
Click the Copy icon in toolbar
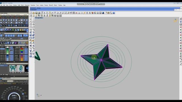click(47, 13)
